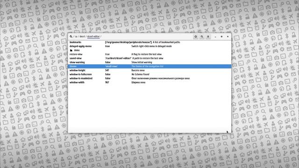The height and width of the screenshot is (168, 299).
Task: Click the root path search icon
Action: (71, 36)
